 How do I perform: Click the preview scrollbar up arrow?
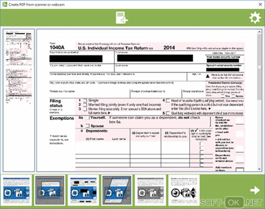point(260,32)
